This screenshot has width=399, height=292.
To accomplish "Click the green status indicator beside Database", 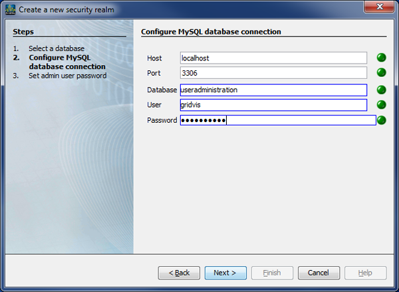I will coord(381,90).
